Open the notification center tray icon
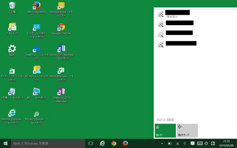Screen dimensions: 237x148 point(192,143)
